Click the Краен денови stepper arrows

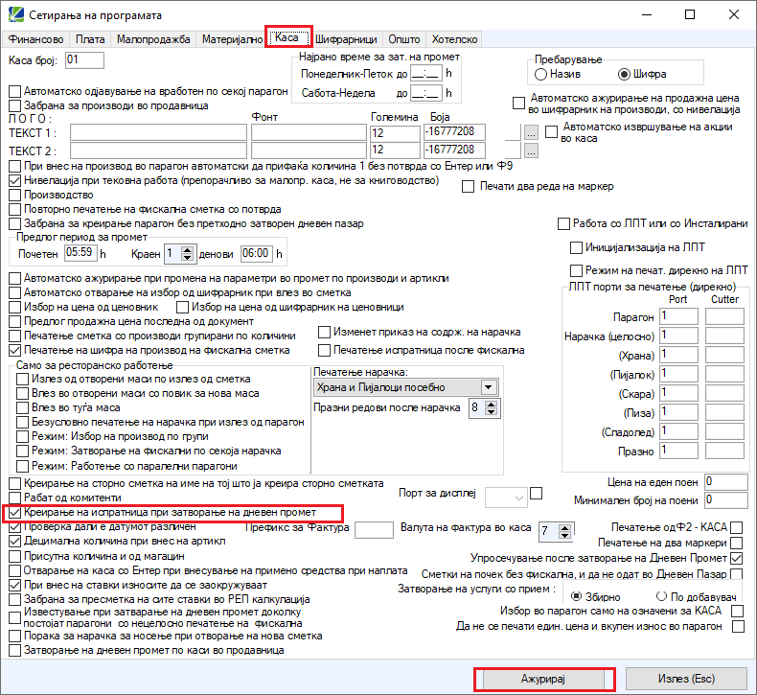pyautogui.click(x=188, y=254)
